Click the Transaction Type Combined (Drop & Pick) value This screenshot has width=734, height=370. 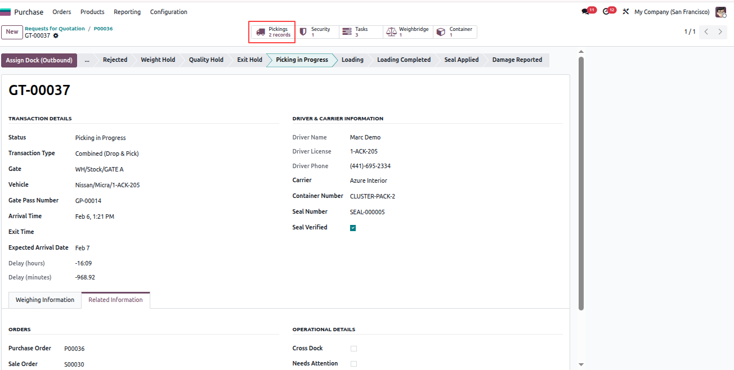pyautogui.click(x=107, y=154)
